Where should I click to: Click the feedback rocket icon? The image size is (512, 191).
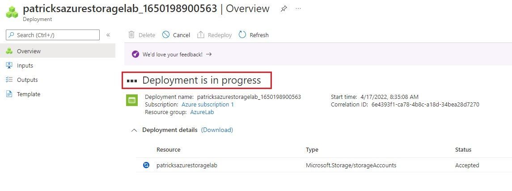pos(135,54)
